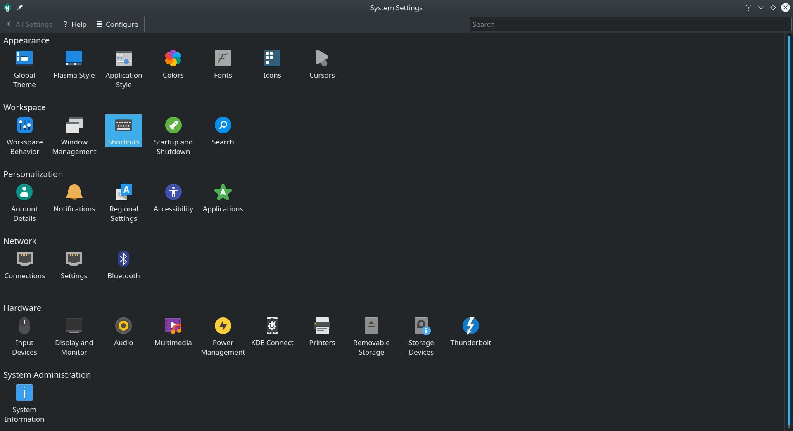The height and width of the screenshot is (431, 793).
Task: Select Plasma Style
Action: (74, 64)
